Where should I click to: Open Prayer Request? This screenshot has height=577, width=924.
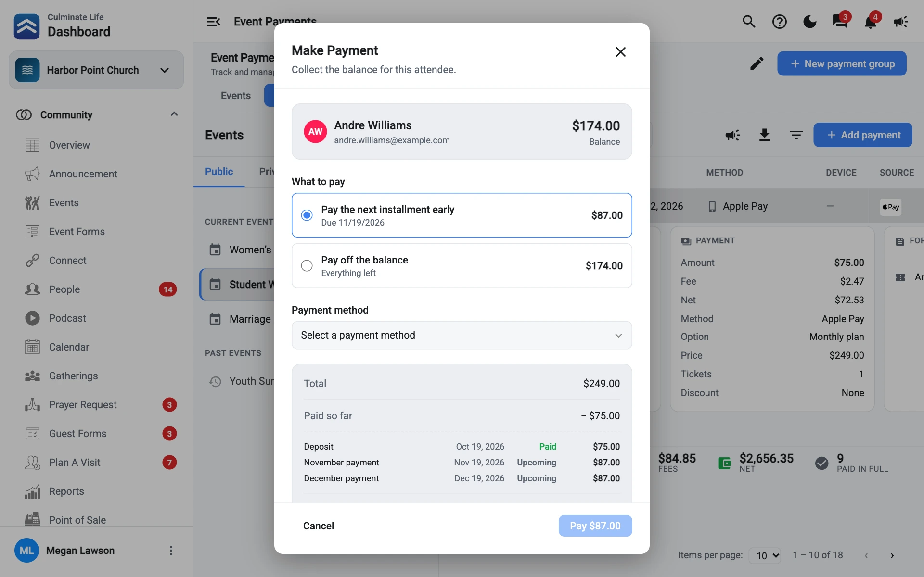[83, 405]
